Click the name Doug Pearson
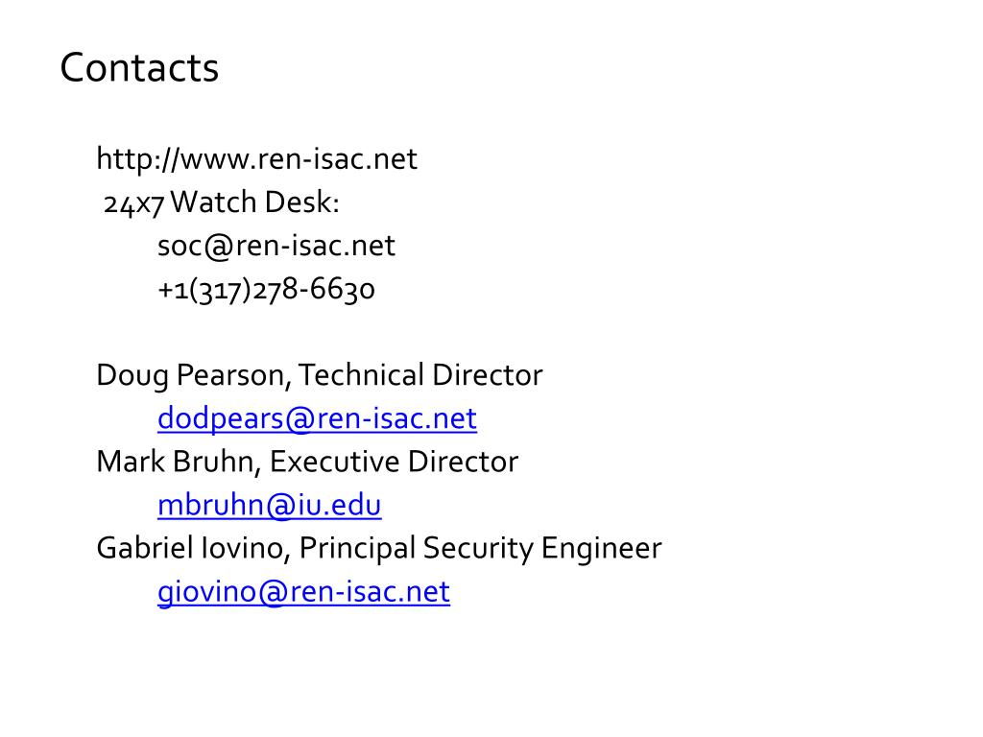 tap(191, 376)
